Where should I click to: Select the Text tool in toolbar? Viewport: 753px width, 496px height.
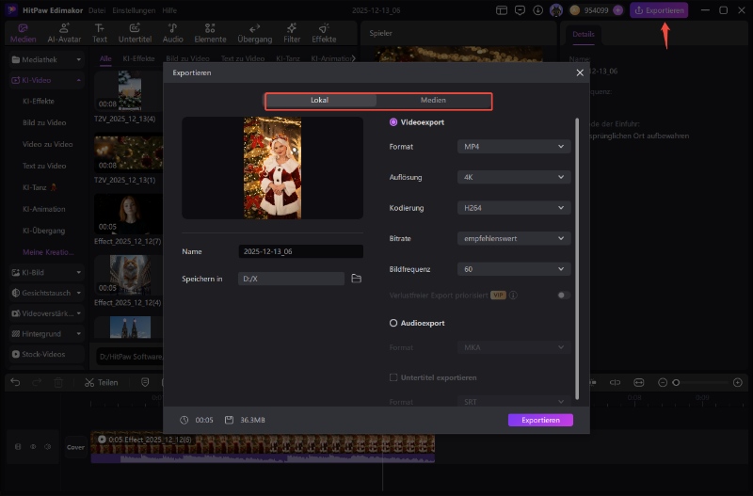click(x=100, y=33)
